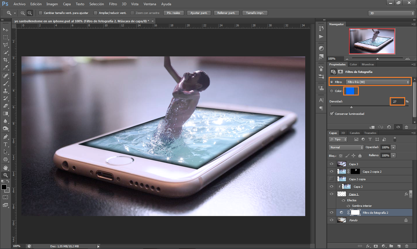Hide the 'Sombra interior' effect
The width and height of the screenshot is (417, 249).
tap(349, 206)
